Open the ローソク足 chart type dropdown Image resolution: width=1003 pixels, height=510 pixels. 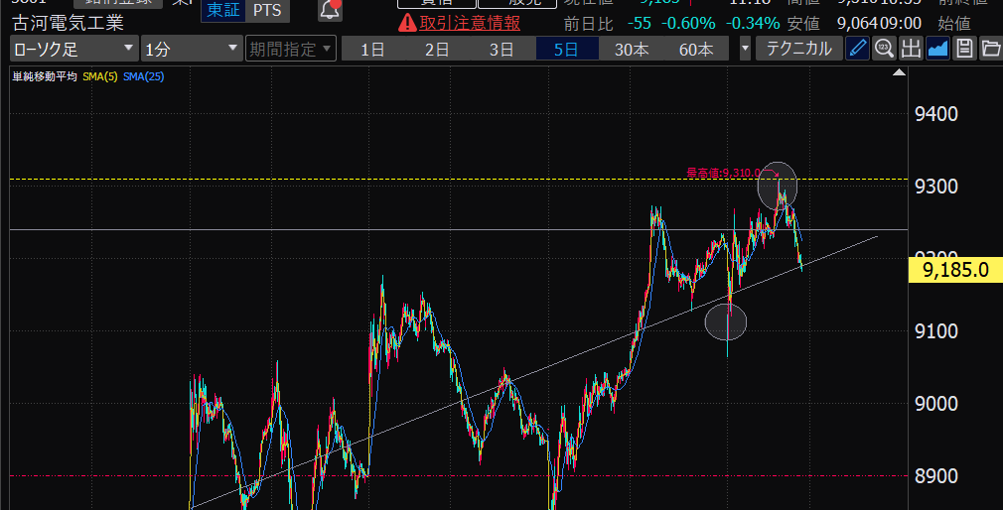coord(73,49)
